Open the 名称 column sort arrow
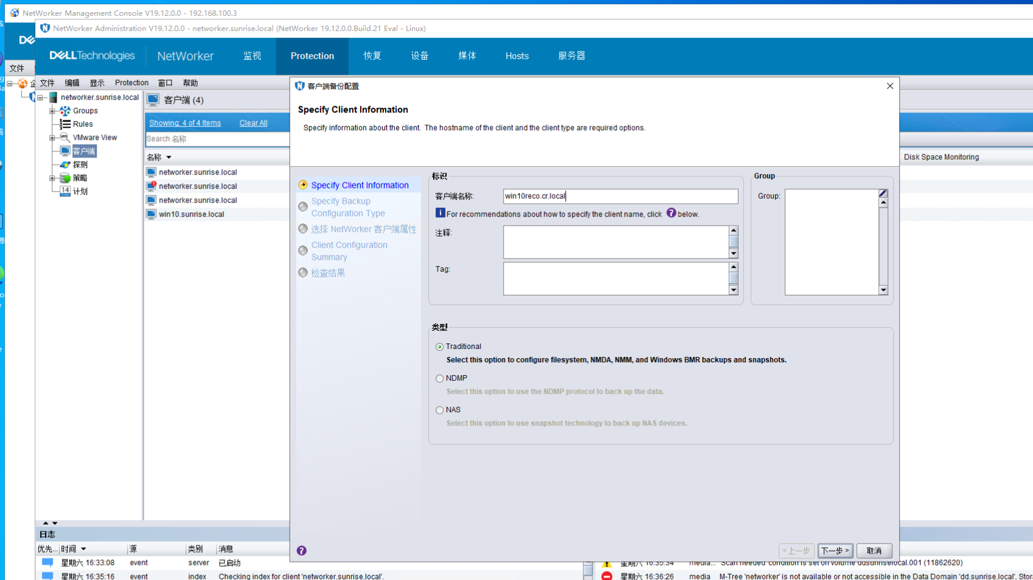 tap(169, 157)
